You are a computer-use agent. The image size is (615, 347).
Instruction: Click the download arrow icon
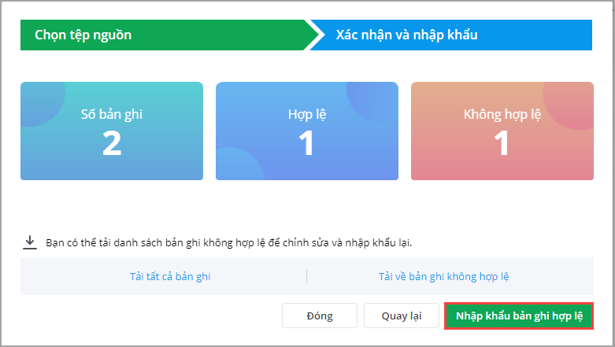click(x=30, y=242)
